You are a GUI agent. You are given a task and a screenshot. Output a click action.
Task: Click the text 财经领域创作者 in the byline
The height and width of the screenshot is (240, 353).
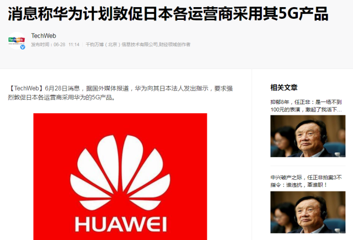175,45
